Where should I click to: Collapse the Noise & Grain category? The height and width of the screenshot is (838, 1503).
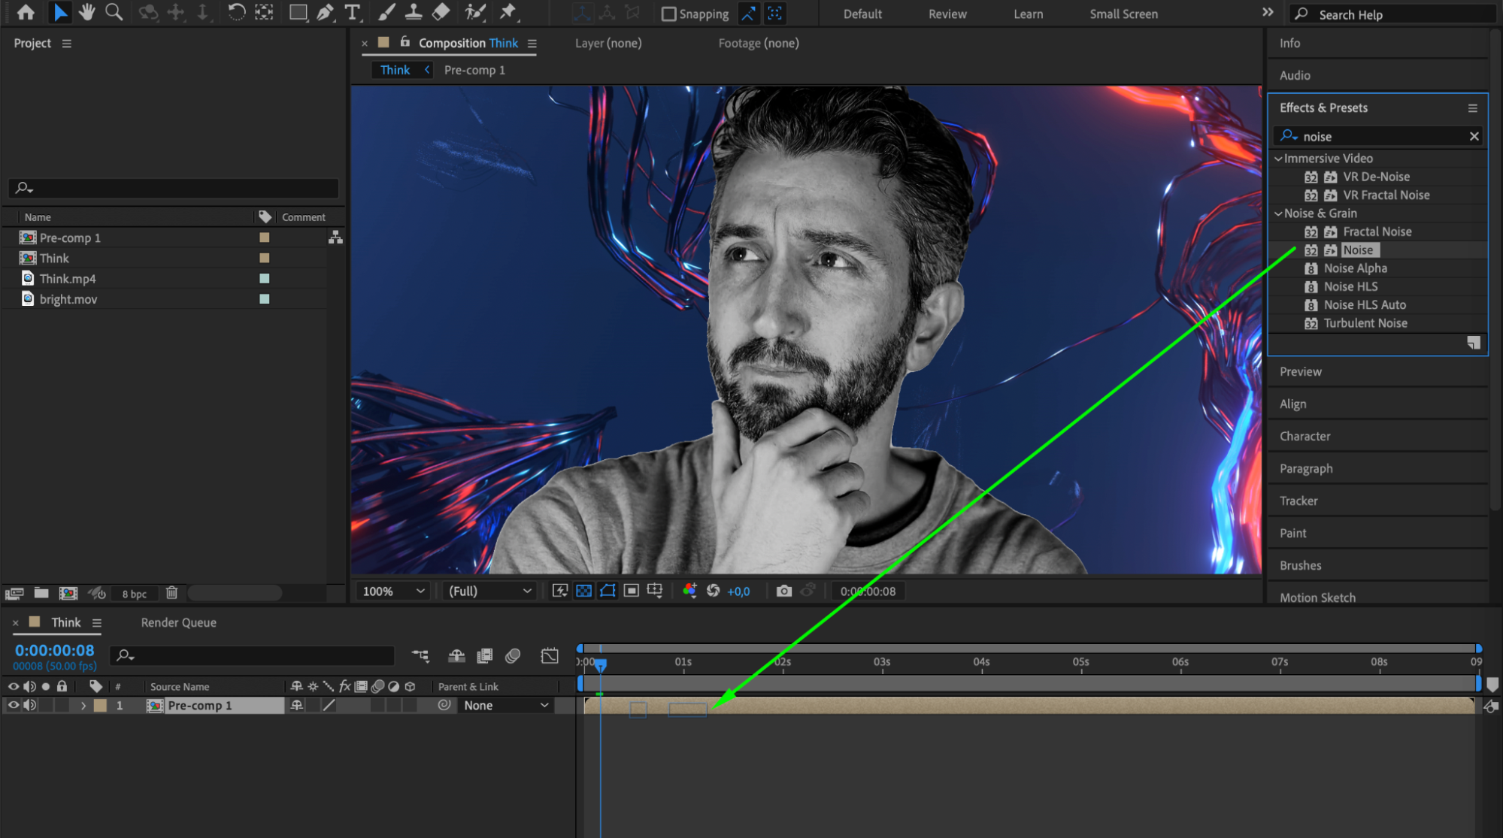coord(1278,213)
